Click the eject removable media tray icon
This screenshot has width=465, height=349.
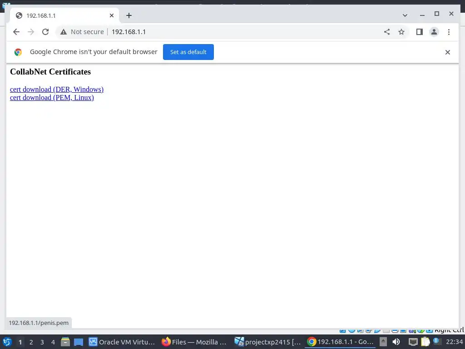pyautogui.click(x=383, y=342)
